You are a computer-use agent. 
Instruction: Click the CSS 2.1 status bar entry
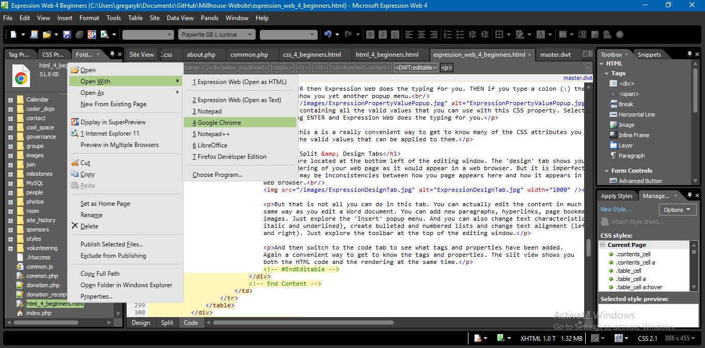(647, 338)
